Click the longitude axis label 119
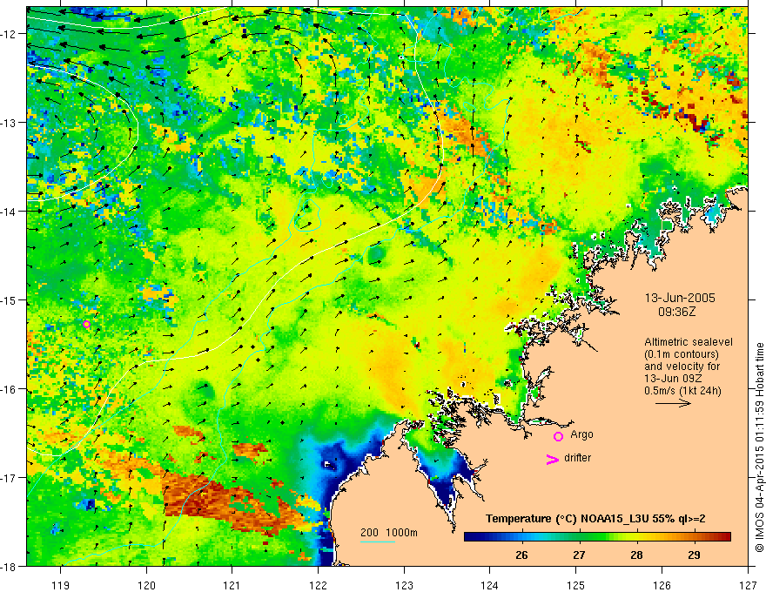 (61, 586)
